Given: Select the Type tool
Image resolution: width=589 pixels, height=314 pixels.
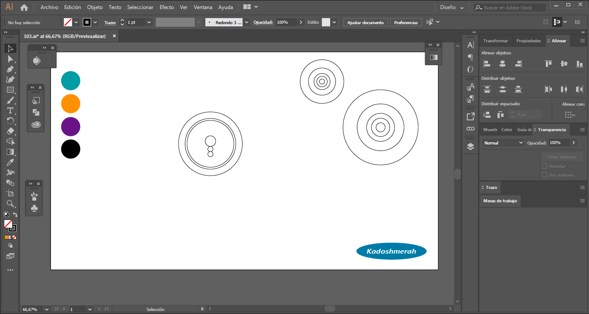Looking at the screenshot, I should (x=10, y=110).
